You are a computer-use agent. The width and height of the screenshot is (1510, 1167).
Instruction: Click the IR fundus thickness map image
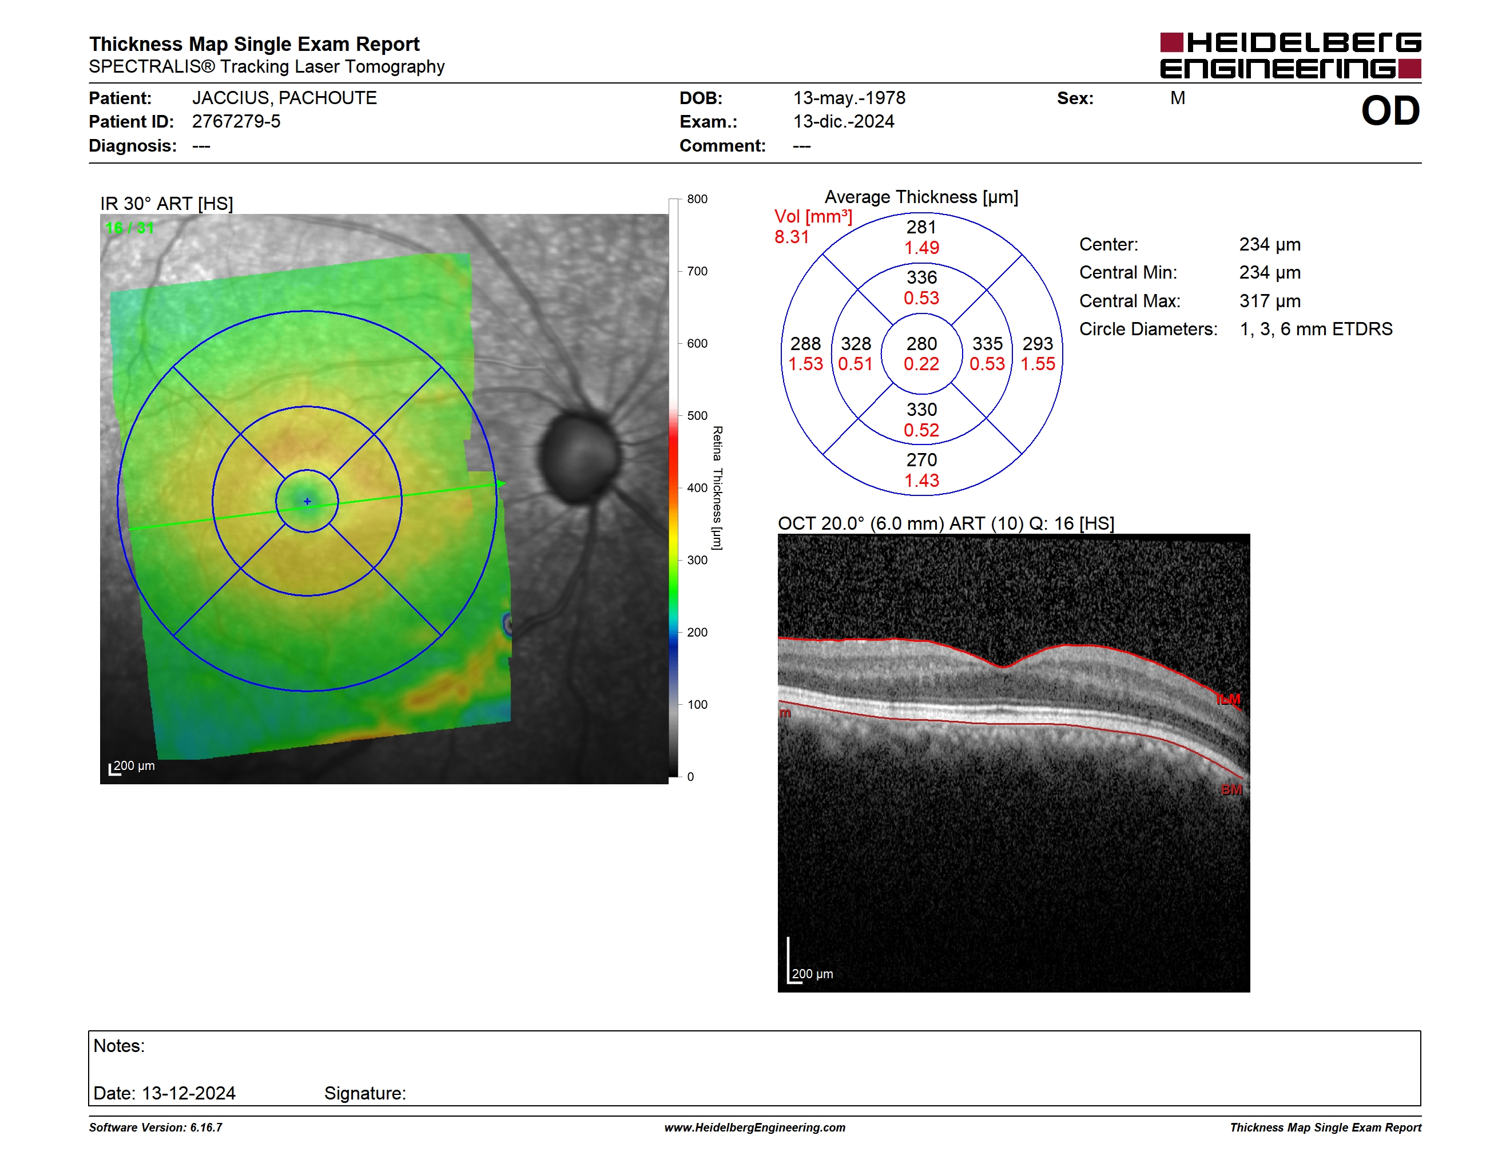384,498
